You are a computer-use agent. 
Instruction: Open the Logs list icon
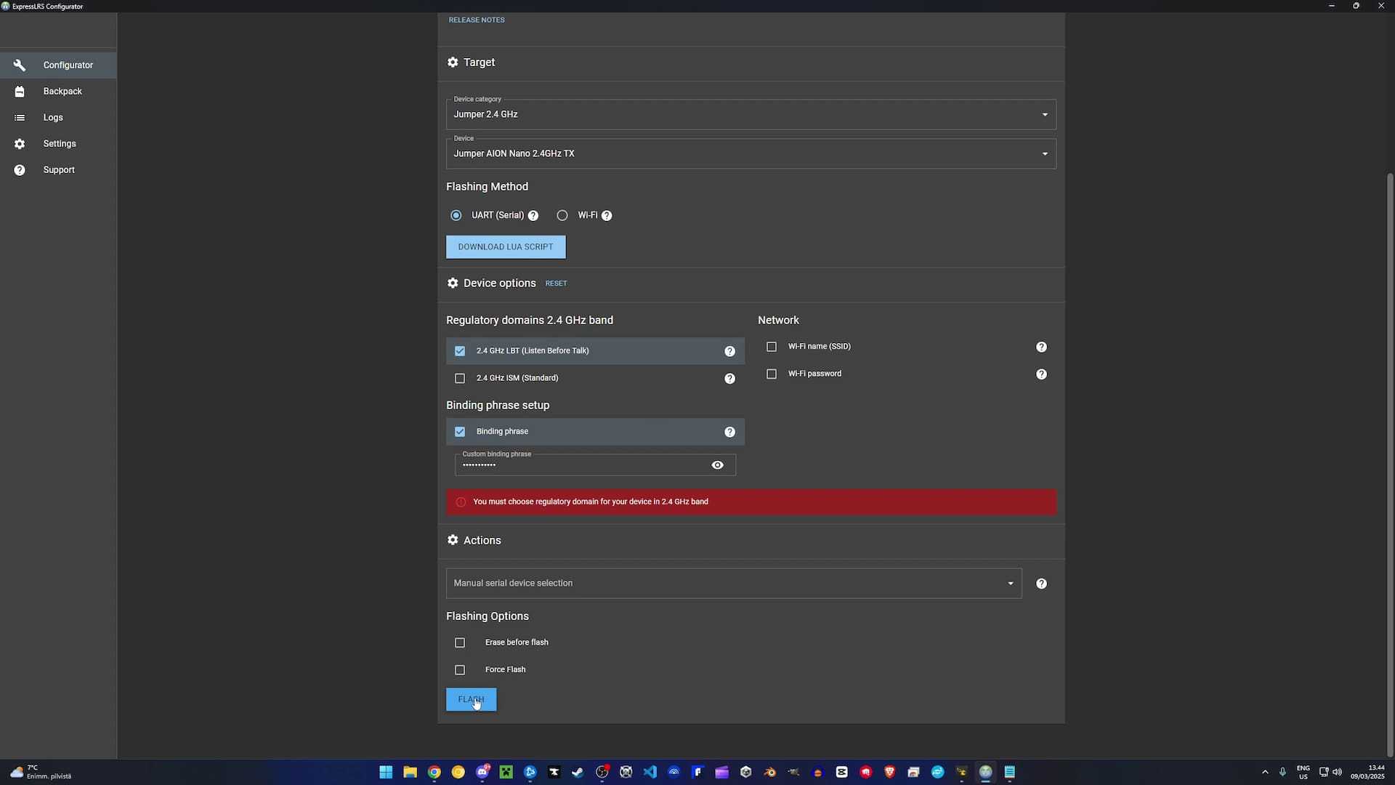[x=20, y=118]
